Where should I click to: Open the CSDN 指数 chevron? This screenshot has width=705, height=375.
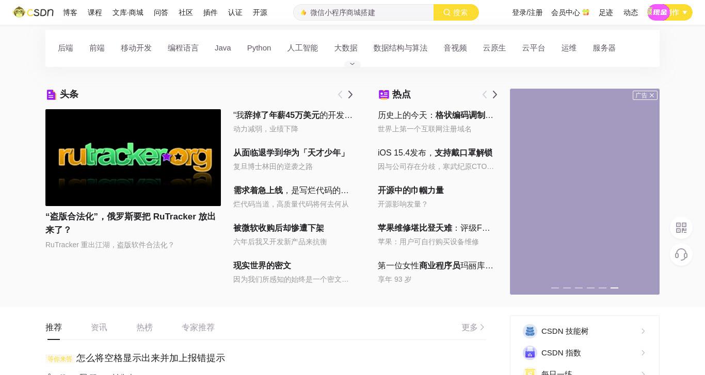tap(643, 353)
